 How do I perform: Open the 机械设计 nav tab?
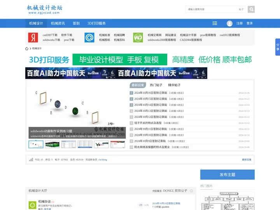pos(36,23)
